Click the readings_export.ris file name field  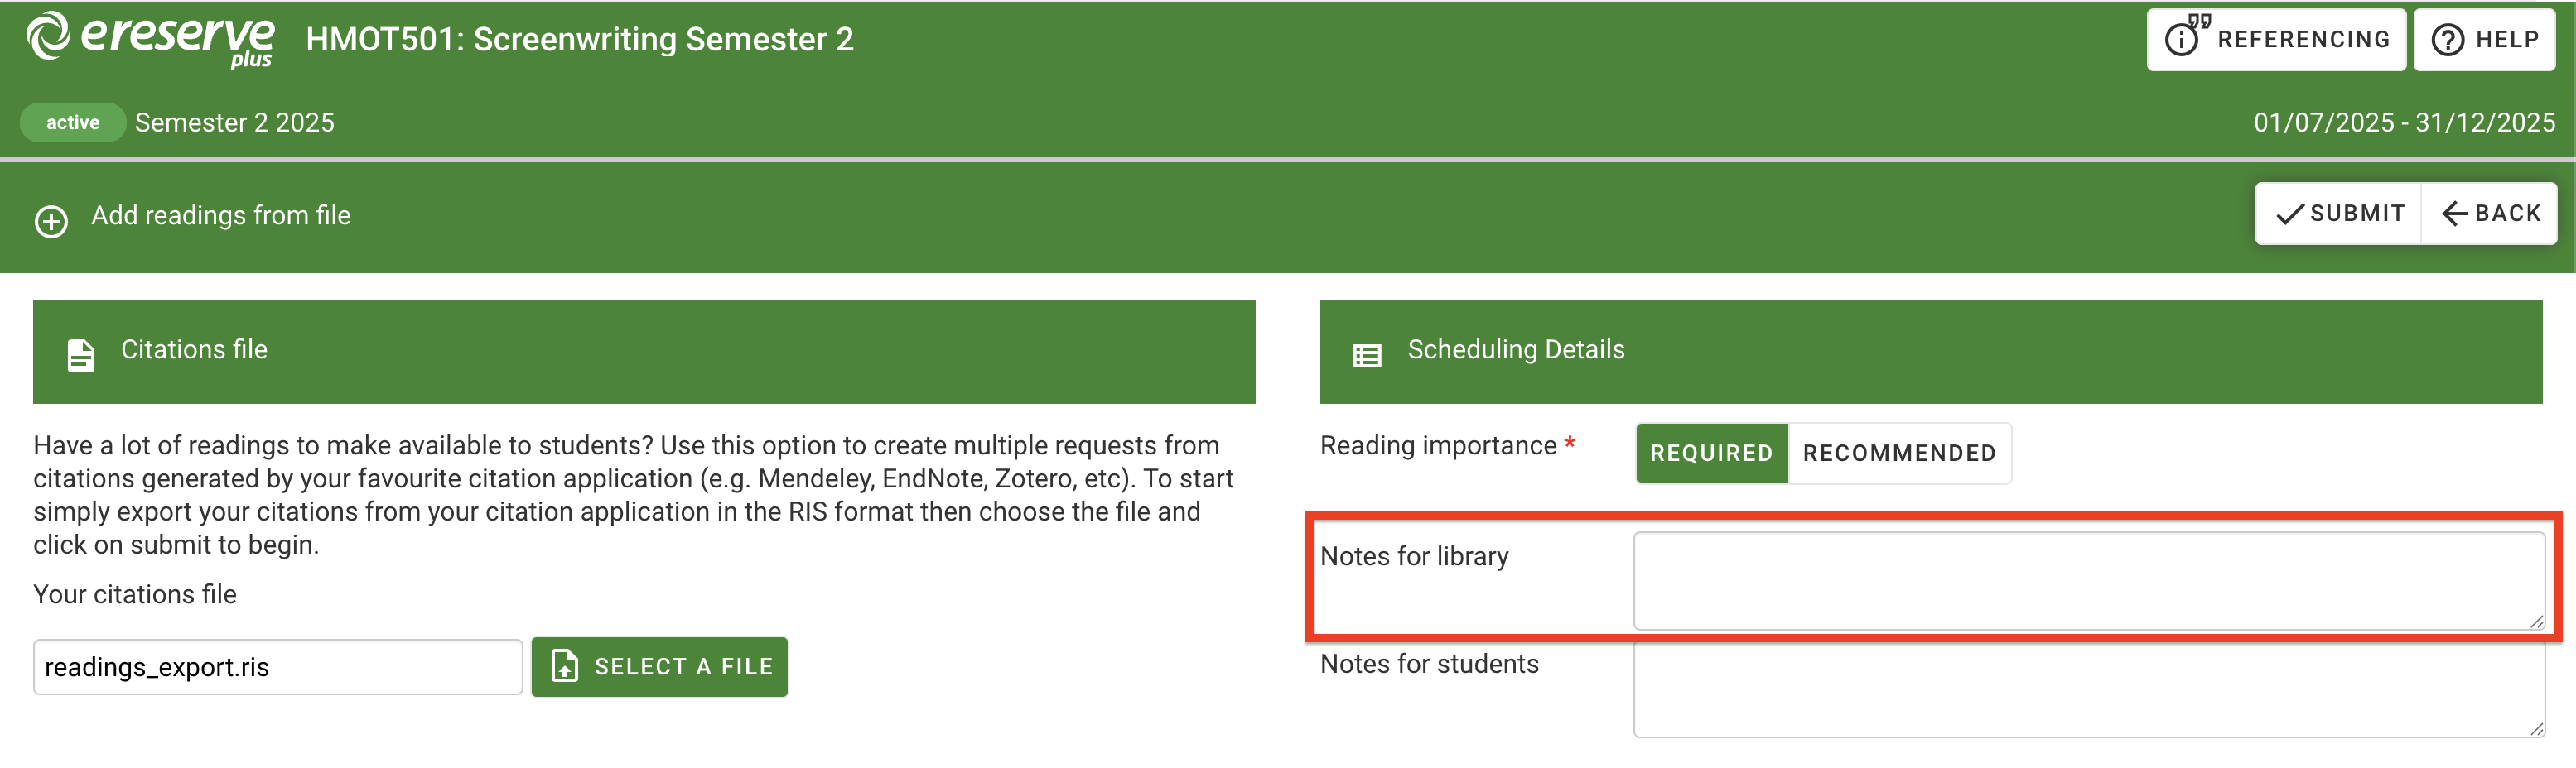277,667
